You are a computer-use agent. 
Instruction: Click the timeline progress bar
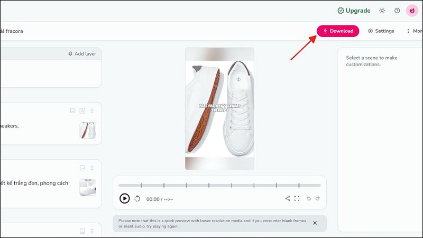(219, 186)
